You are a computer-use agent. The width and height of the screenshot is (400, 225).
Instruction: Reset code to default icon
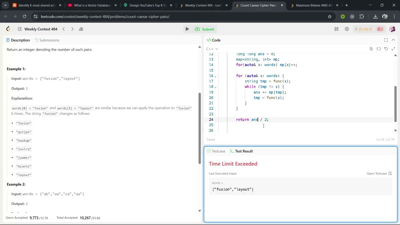click(x=386, y=49)
